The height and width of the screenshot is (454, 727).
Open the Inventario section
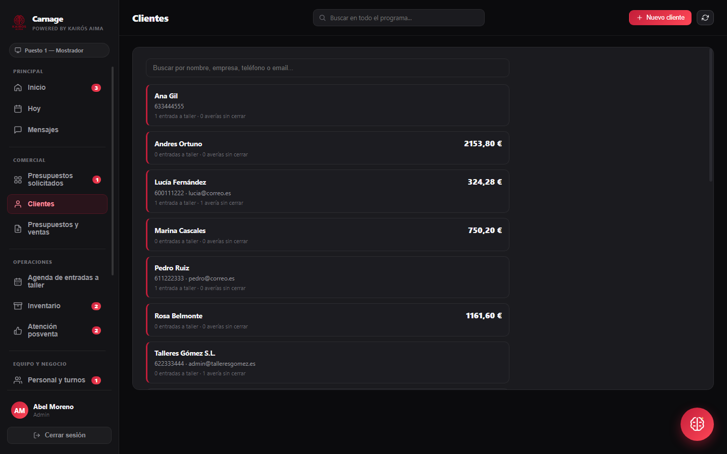[x=57, y=306]
